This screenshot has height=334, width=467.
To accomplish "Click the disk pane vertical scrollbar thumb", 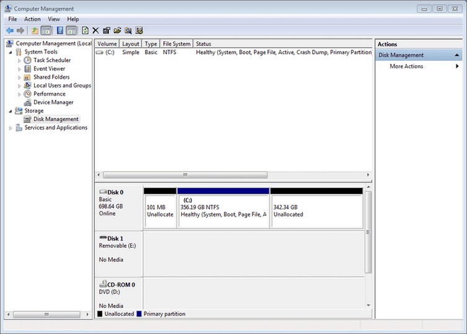I will coord(368,232).
